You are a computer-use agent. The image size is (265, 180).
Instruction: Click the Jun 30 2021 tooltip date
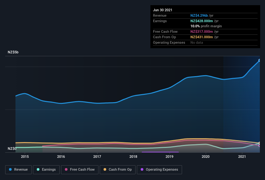[163, 10]
